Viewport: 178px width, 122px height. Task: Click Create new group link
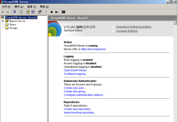click(76, 91)
